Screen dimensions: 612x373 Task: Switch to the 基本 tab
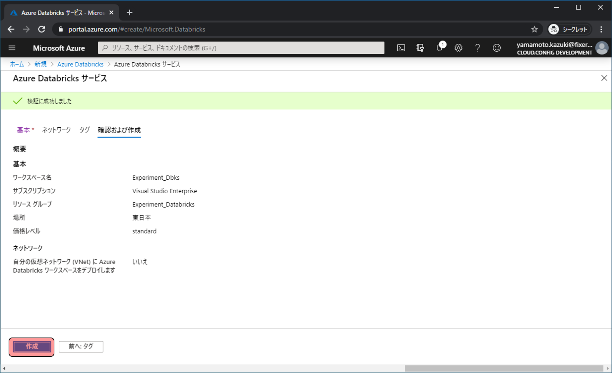[x=24, y=130]
